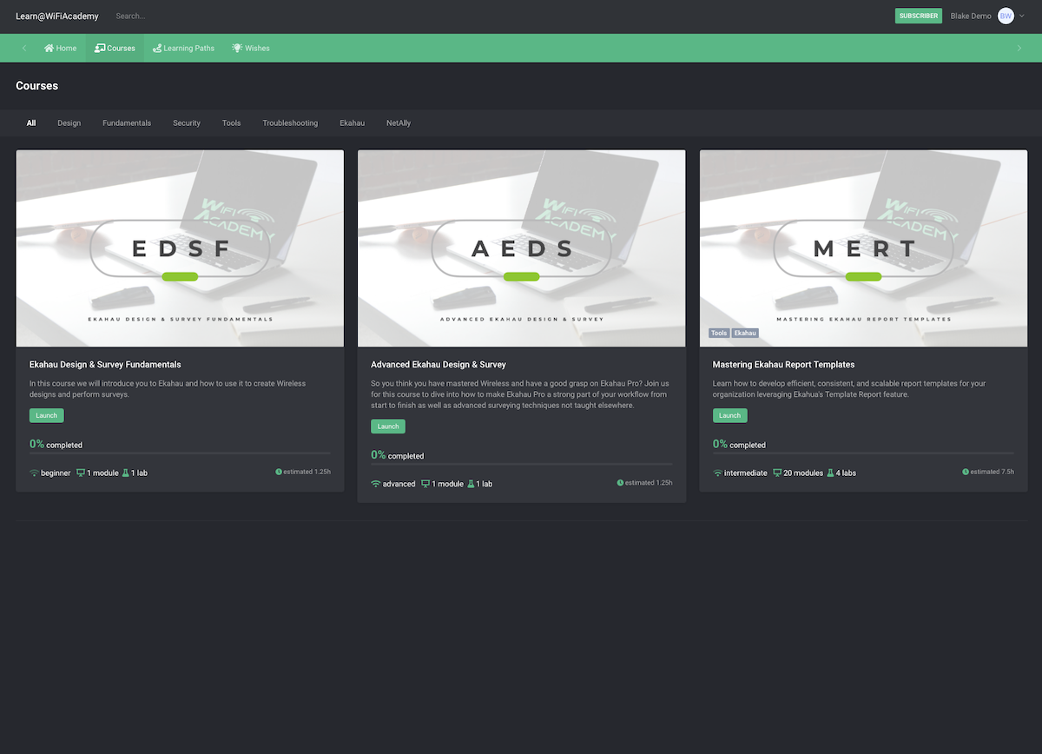1042x754 pixels.
Task: Click progress bar on Report Templates card
Action: (864, 453)
